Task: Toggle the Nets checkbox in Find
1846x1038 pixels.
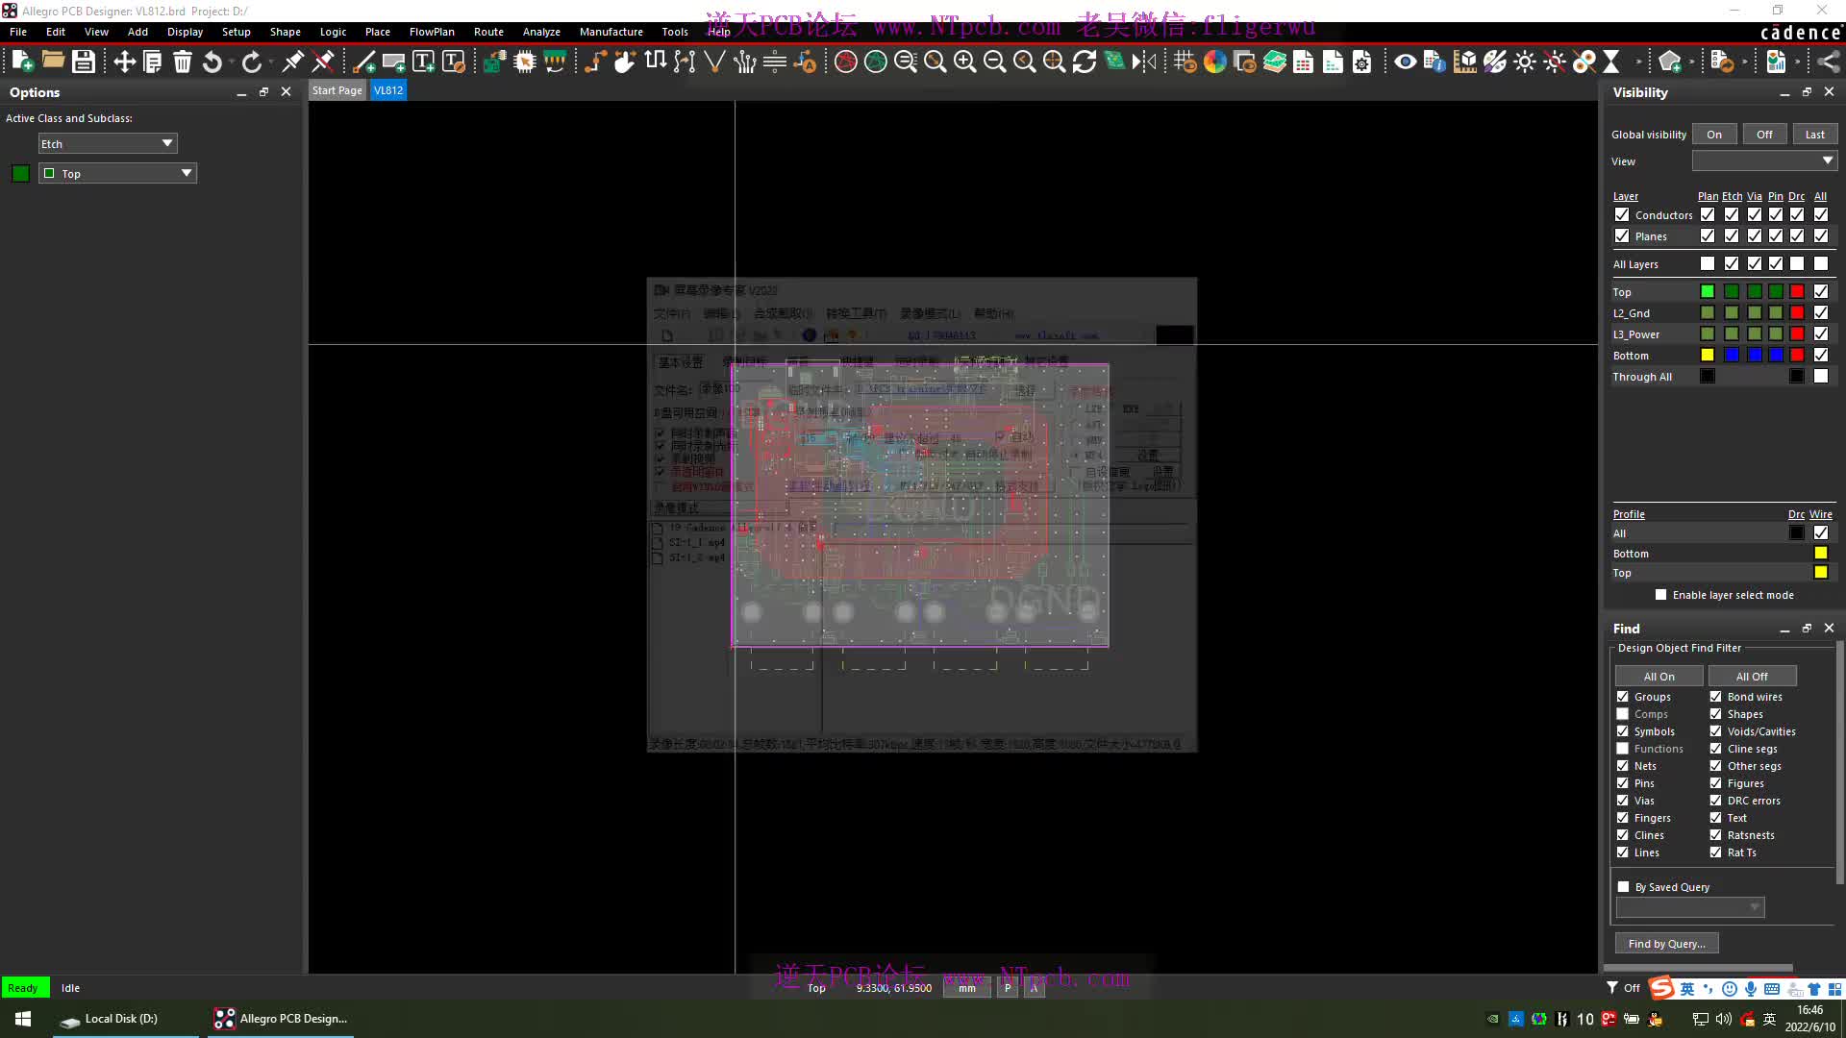Action: [1623, 766]
